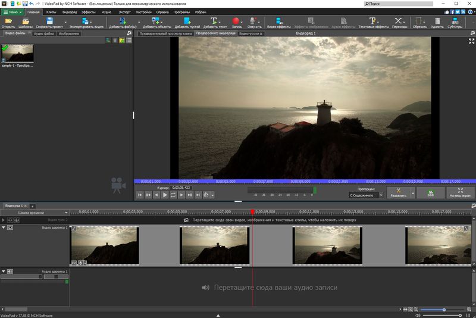Toggle the 360 view button
Screen dimensions: 476x318
430,192
